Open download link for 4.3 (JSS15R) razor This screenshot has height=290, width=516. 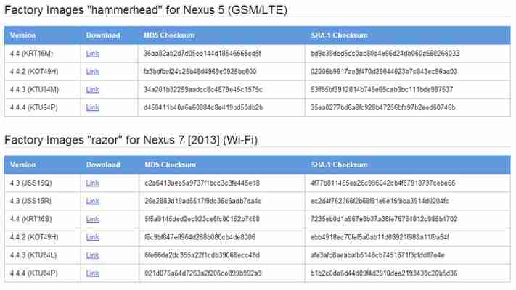point(92,202)
